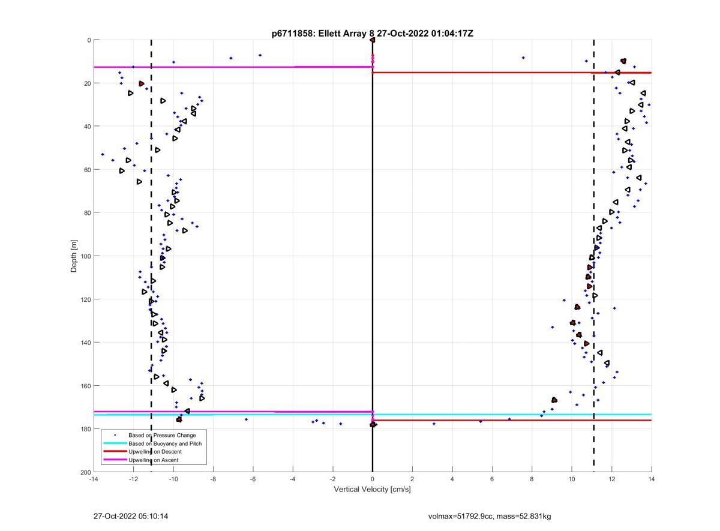Click x-axis tick label '-4'
This screenshot has width=720, height=531.
tap(293, 479)
